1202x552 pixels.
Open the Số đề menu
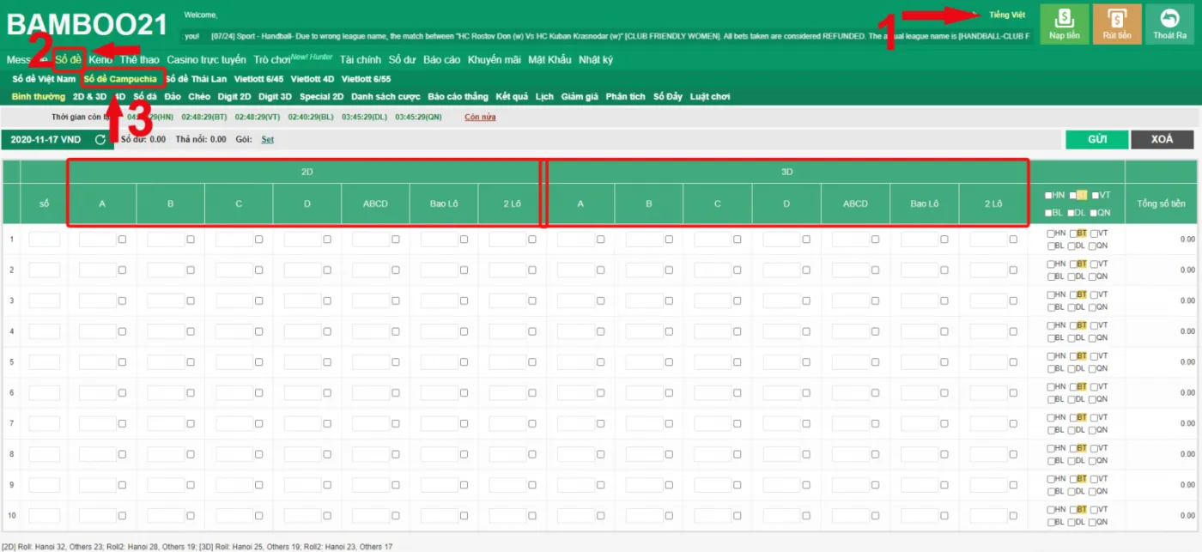(69, 59)
